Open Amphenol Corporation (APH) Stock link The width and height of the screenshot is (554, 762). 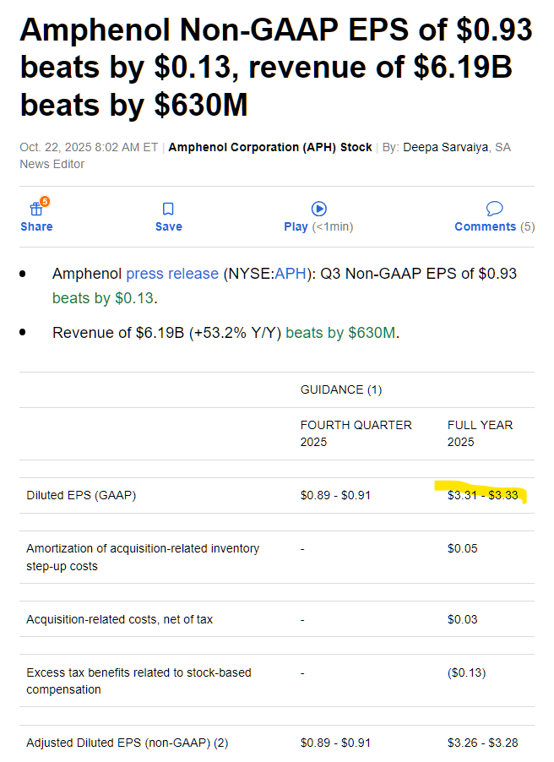coord(270,147)
